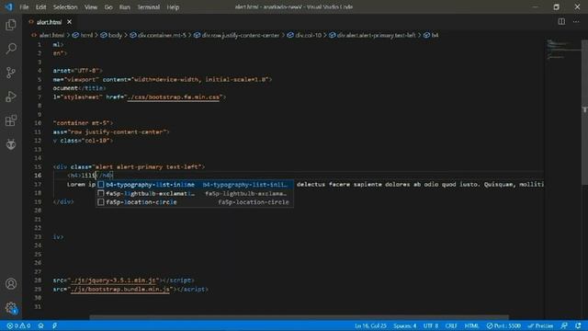The image size is (588, 331).
Task: Open the Go menu
Action: click(108, 7)
